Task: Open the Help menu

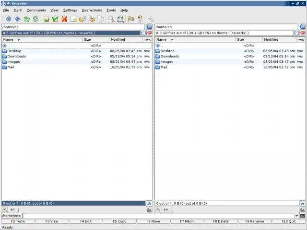Action: [x=124, y=11]
